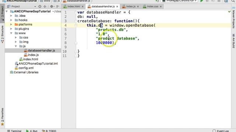Open the index.html editor tab
The image size is (236, 132).
point(74,7)
